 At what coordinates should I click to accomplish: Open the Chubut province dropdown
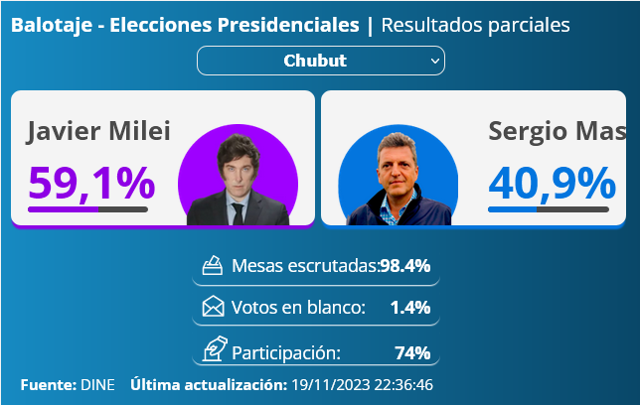click(x=321, y=61)
